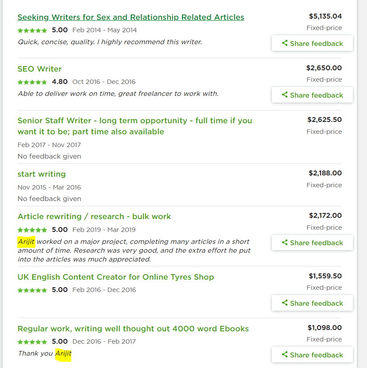Open the SEO Writer job title
This screenshot has width=367, height=368.
[39, 69]
